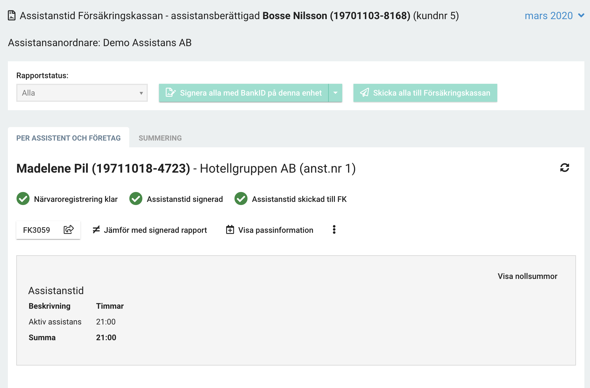The image size is (590, 388).
Task: Click the Assistanstid skickad till FK checkmark
Action: (x=241, y=199)
